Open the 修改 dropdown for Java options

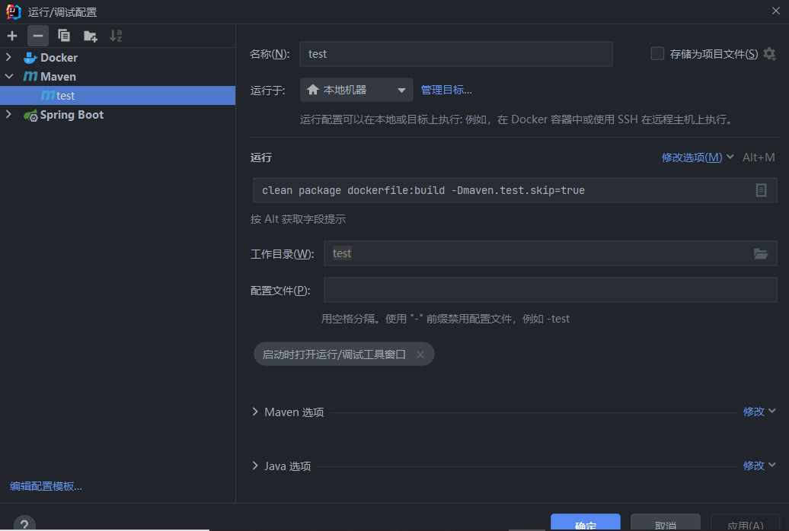(759, 466)
